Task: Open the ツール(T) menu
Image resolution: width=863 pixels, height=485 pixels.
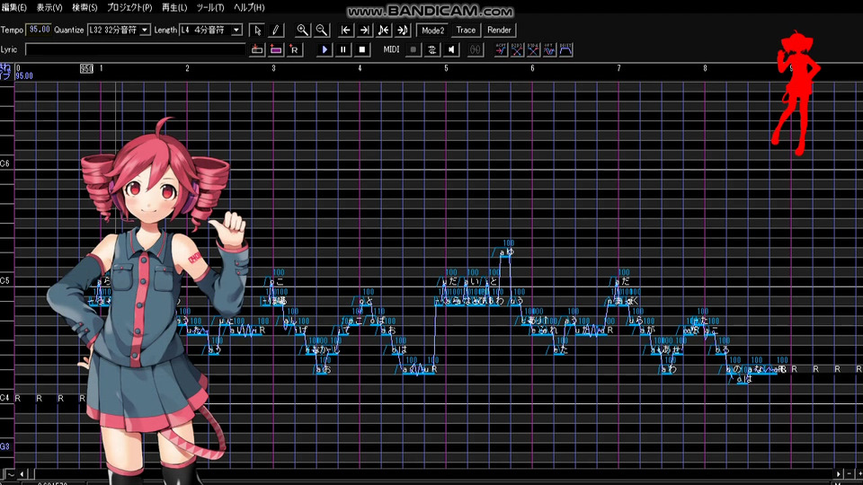Action: pyautogui.click(x=210, y=7)
